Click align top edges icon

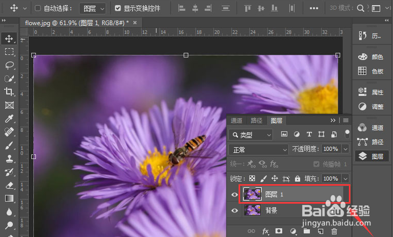[x=248, y=8]
